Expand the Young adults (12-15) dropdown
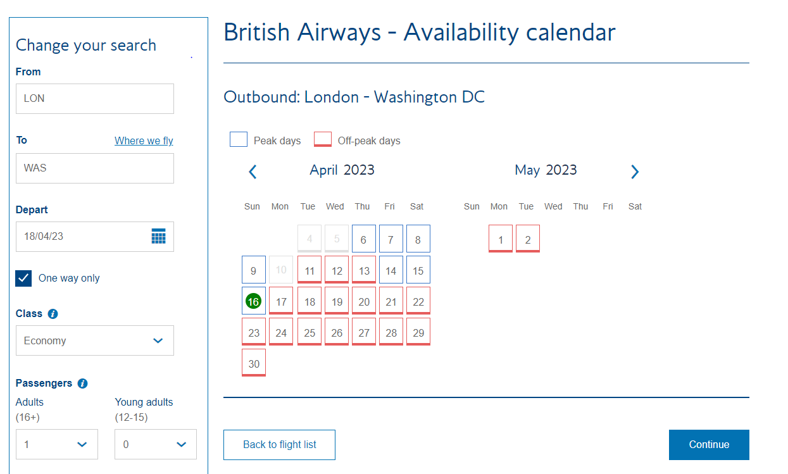The image size is (788, 474). [156, 444]
